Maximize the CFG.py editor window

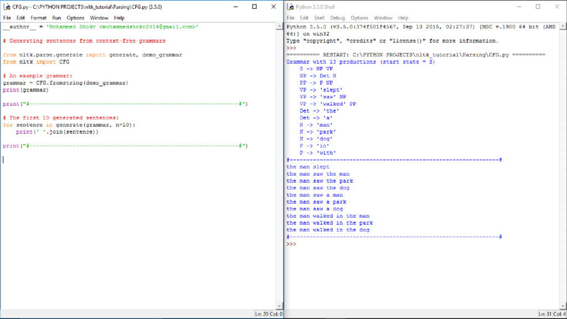[x=254, y=7]
